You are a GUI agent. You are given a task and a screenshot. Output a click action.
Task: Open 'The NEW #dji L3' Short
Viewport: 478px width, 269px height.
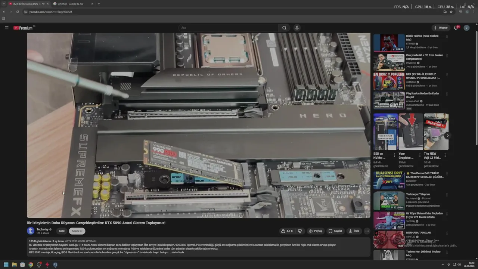[x=436, y=132]
